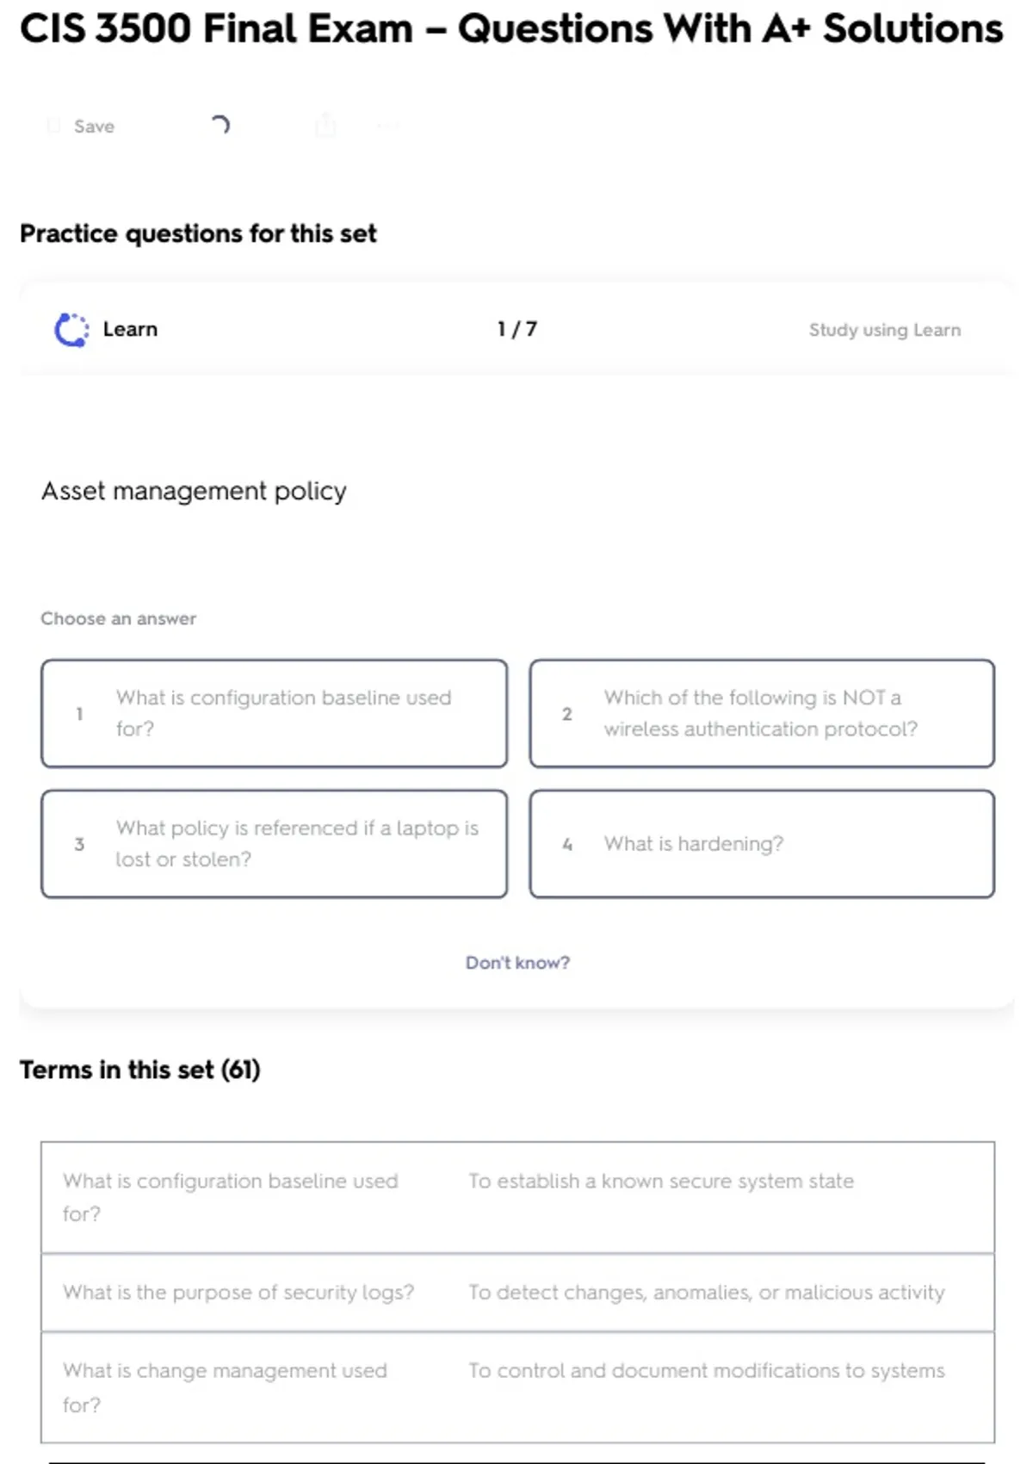Click the 'security logs' term row
Screen dimensions: 1033x1464
517,1293
